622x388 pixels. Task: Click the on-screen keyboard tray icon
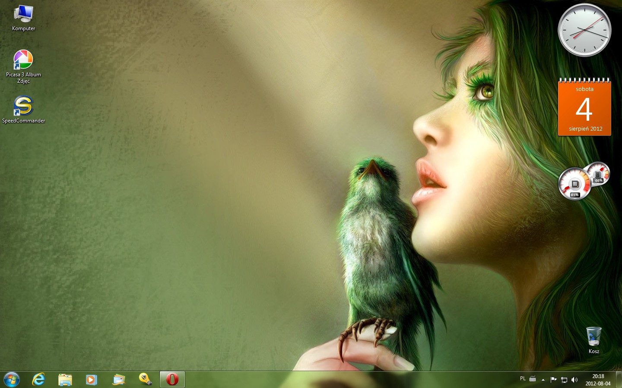533,379
